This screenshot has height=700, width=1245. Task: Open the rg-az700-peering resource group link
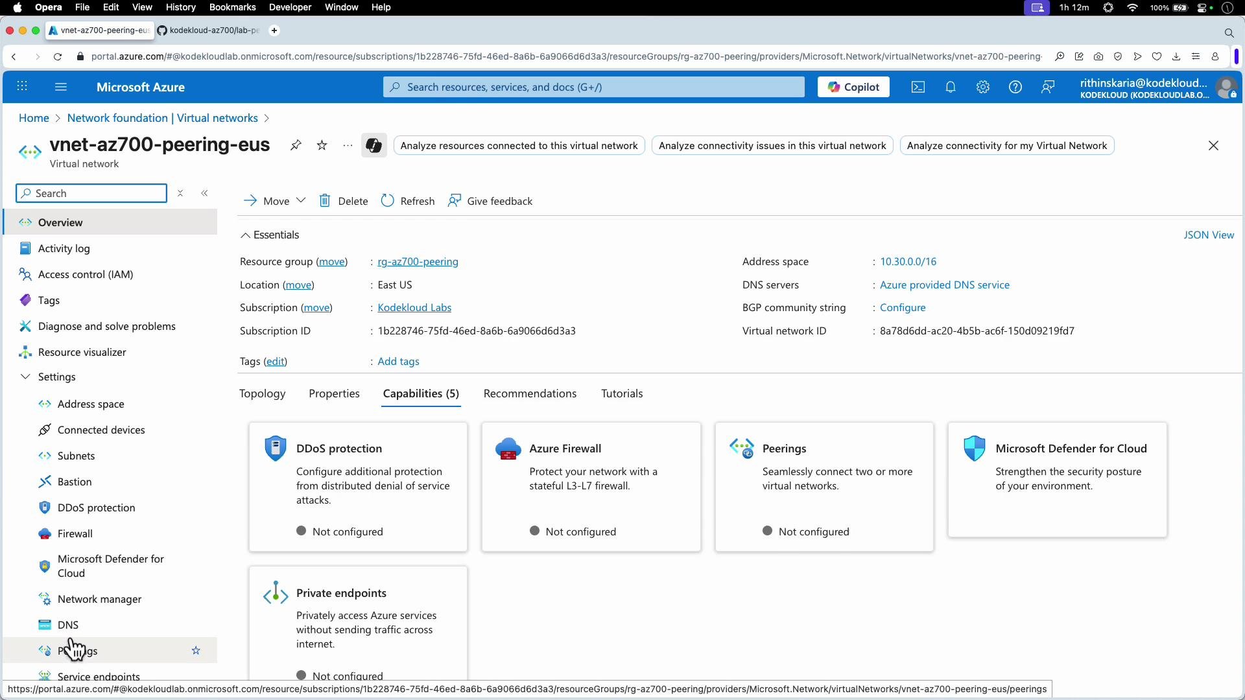click(418, 262)
